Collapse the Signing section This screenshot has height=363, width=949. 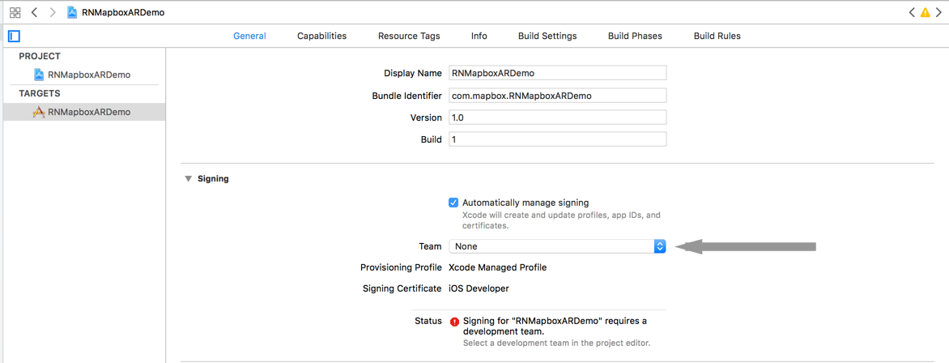(x=188, y=179)
